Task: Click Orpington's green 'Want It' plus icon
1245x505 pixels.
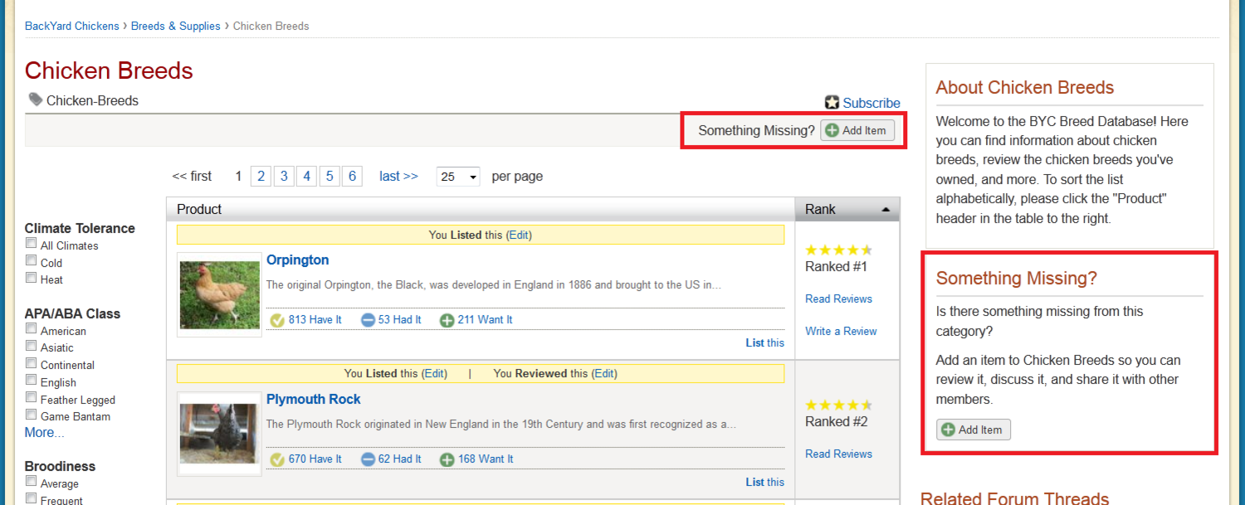Action: tap(447, 320)
